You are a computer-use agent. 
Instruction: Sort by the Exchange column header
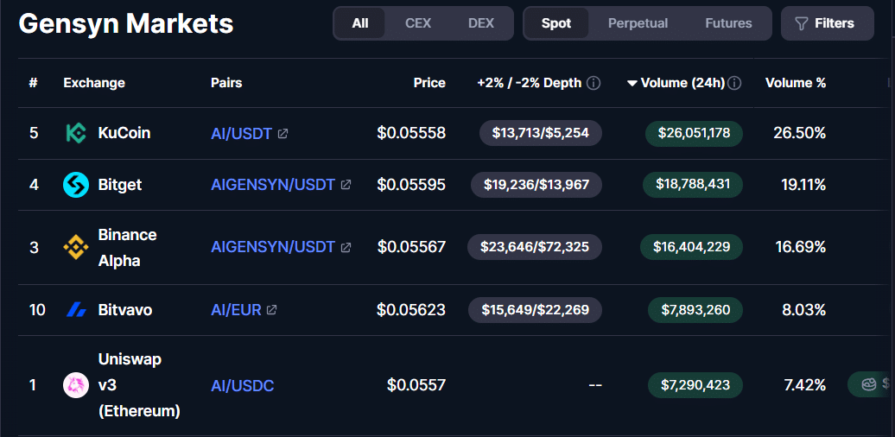pyautogui.click(x=94, y=83)
